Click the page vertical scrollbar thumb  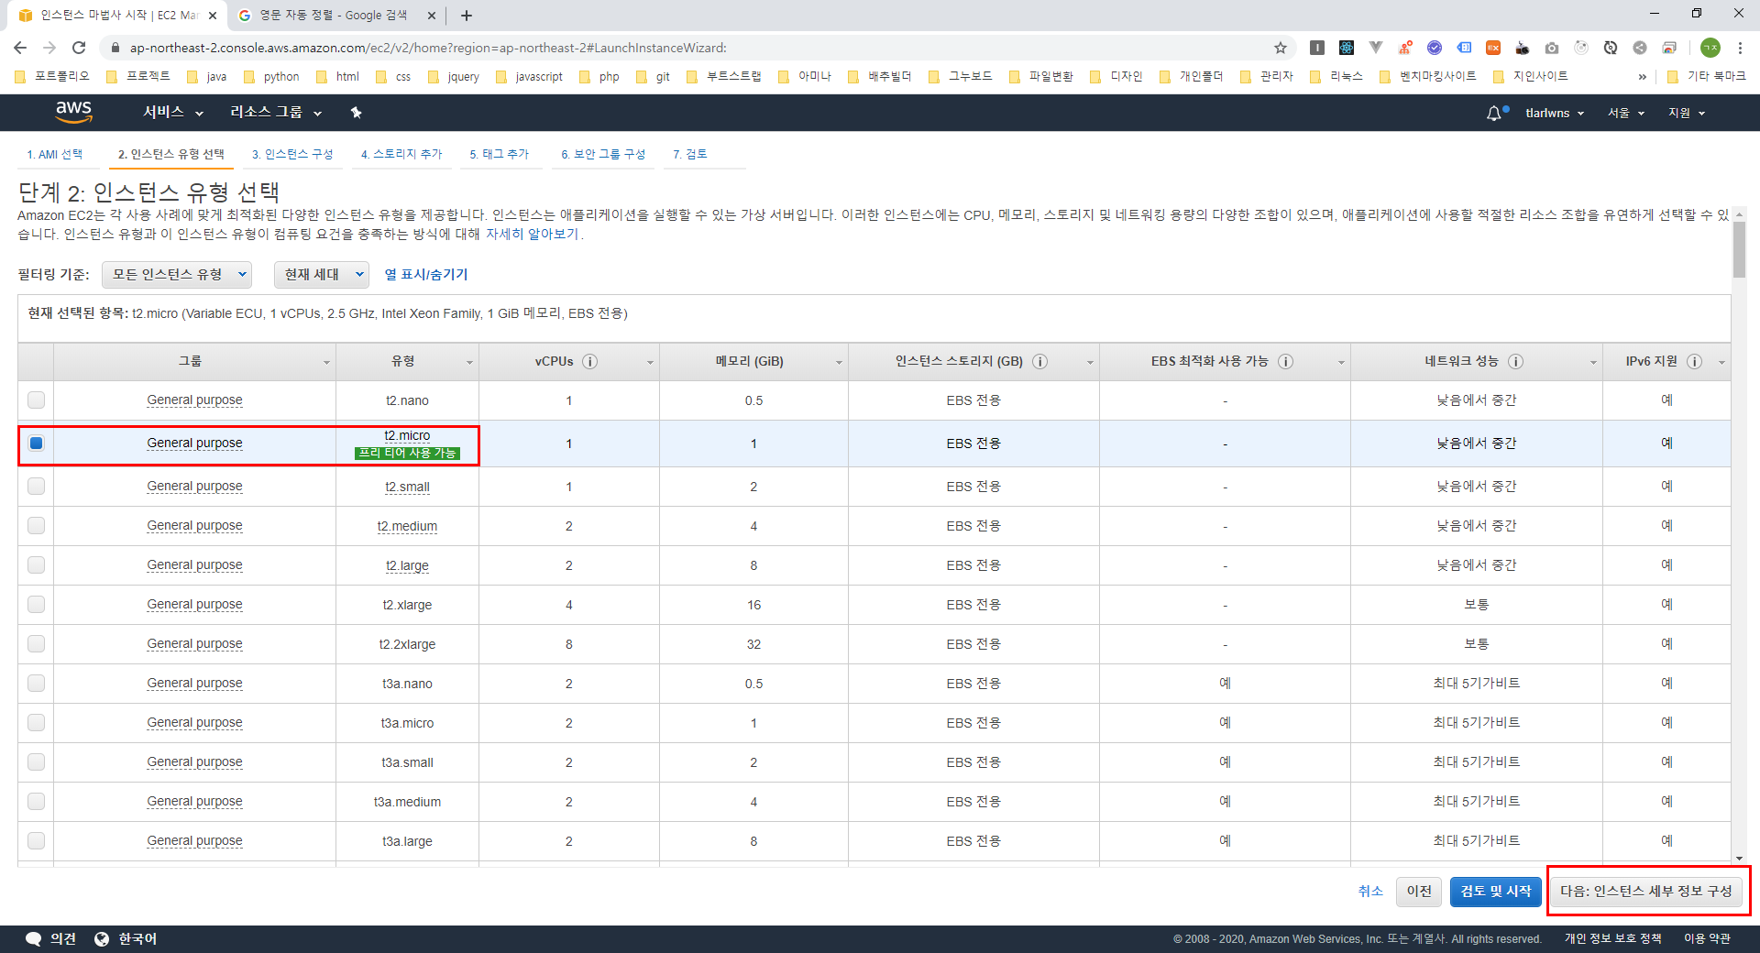pyautogui.click(x=1739, y=249)
